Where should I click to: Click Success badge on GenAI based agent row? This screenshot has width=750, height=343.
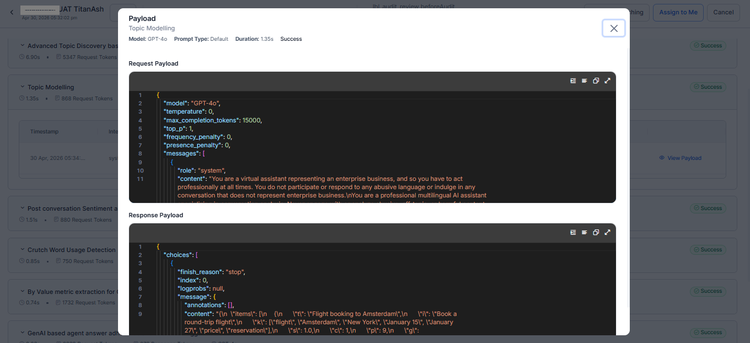708,333
